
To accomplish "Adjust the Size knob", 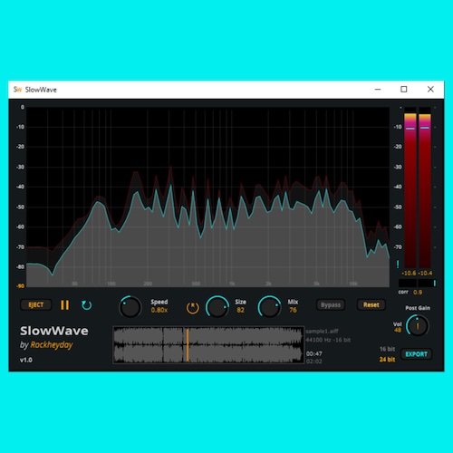I will (x=217, y=307).
